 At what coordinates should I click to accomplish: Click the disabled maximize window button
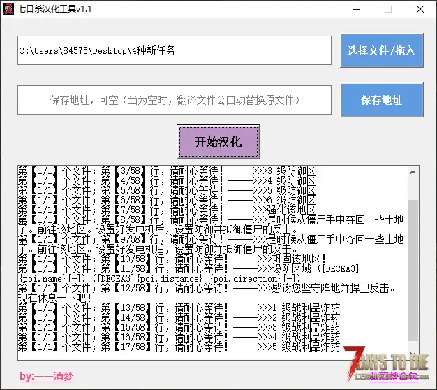(x=387, y=9)
